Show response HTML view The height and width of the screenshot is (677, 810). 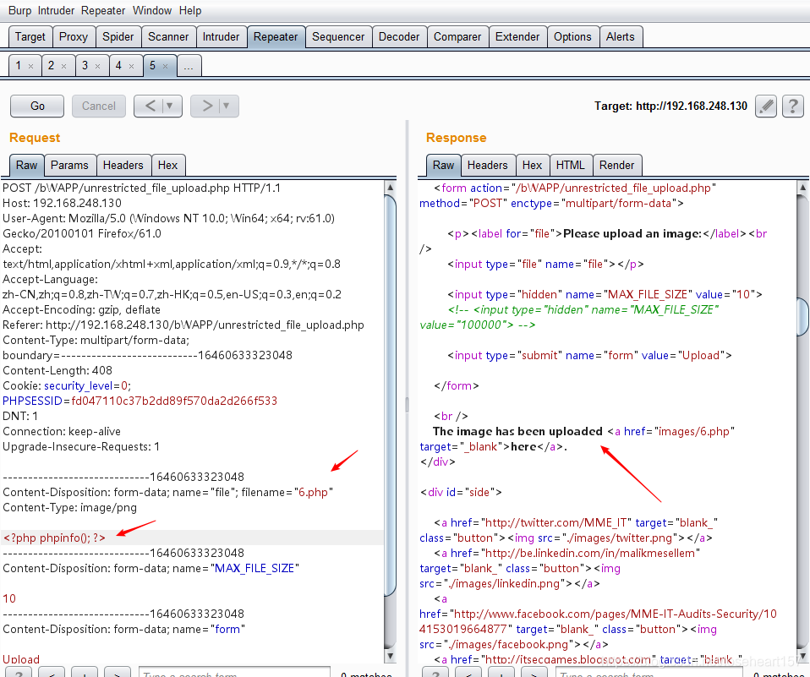click(x=571, y=166)
